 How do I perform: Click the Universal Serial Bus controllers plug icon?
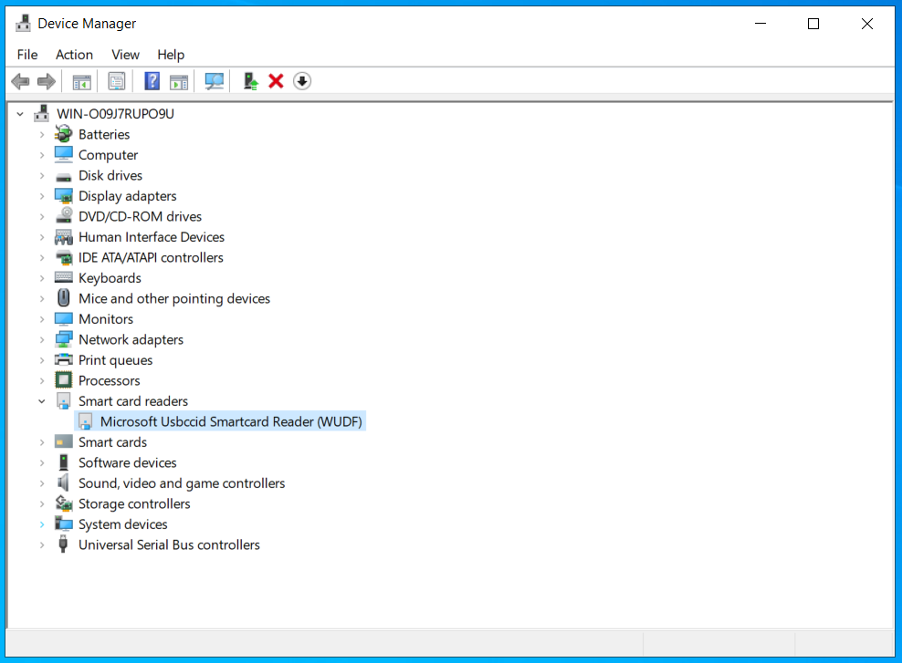click(63, 544)
